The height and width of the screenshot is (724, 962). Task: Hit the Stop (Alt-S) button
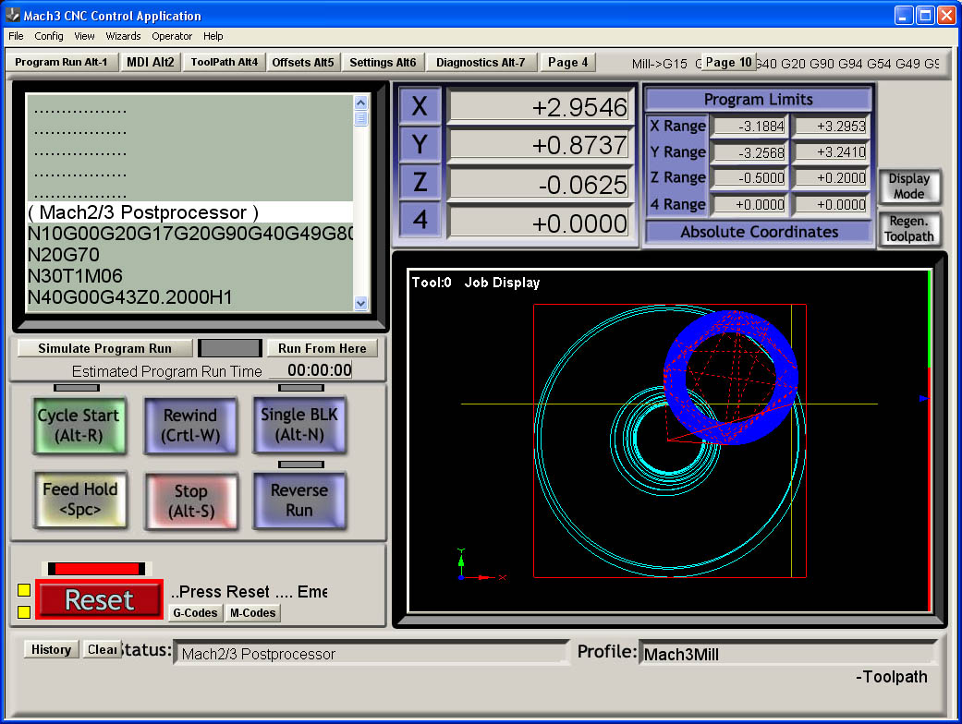190,501
